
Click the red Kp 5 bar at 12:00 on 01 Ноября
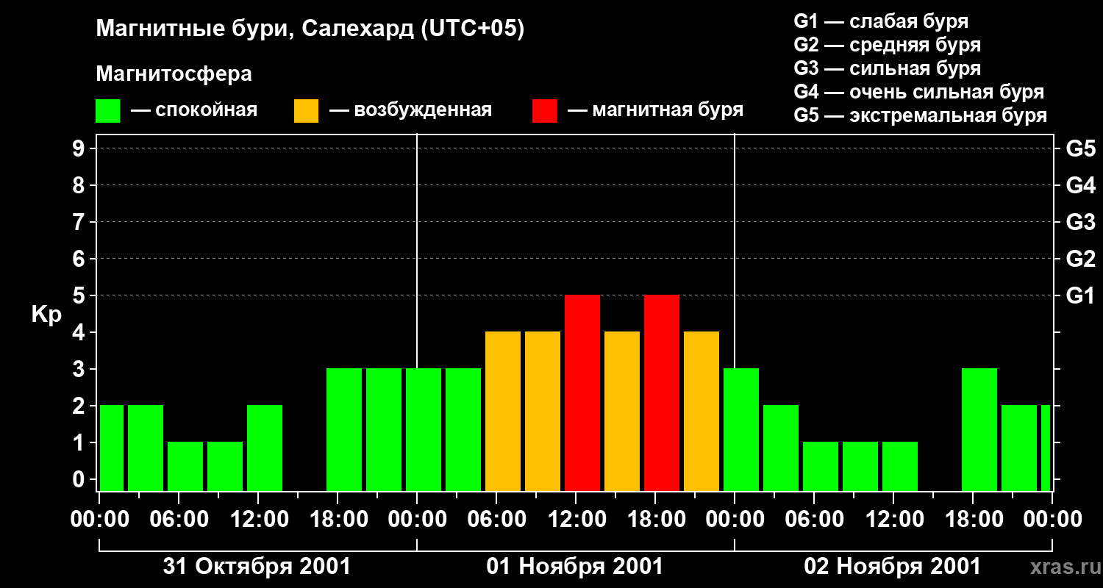click(x=582, y=392)
